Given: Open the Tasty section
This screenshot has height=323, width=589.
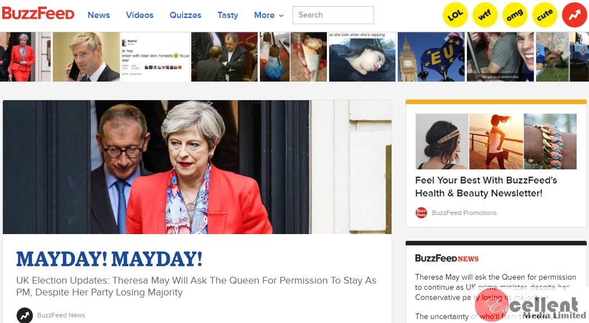Looking at the screenshot, I should (228, 15).
